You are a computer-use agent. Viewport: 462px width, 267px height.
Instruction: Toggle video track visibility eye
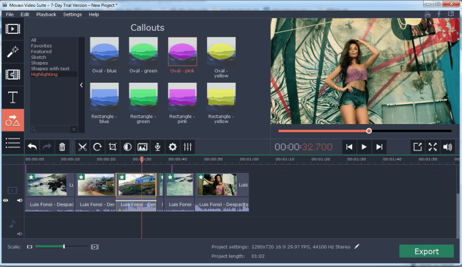pyautogui.click(x=6, y=201)
